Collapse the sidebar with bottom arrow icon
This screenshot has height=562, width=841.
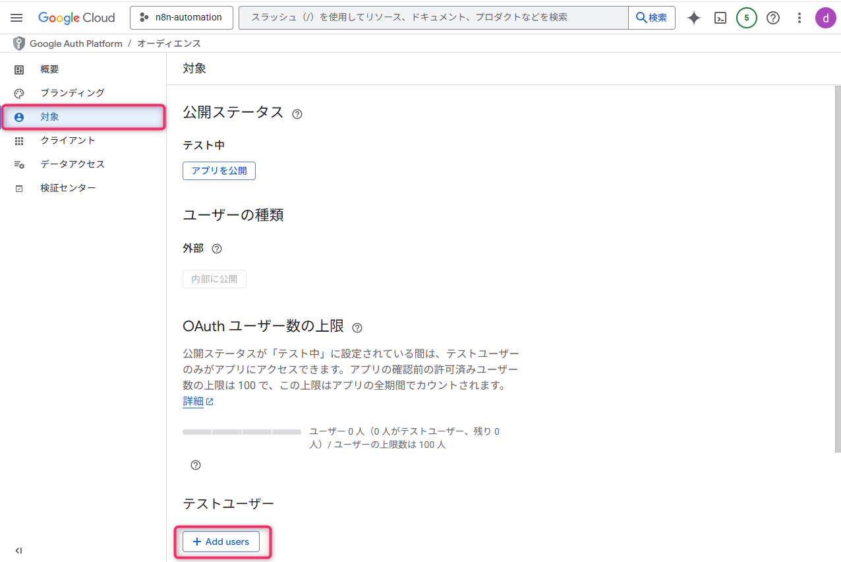click(18, 551)
